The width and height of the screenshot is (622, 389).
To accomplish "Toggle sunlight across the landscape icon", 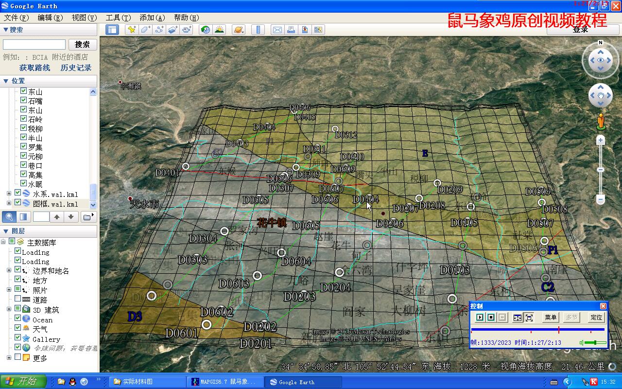I will 220,30.
